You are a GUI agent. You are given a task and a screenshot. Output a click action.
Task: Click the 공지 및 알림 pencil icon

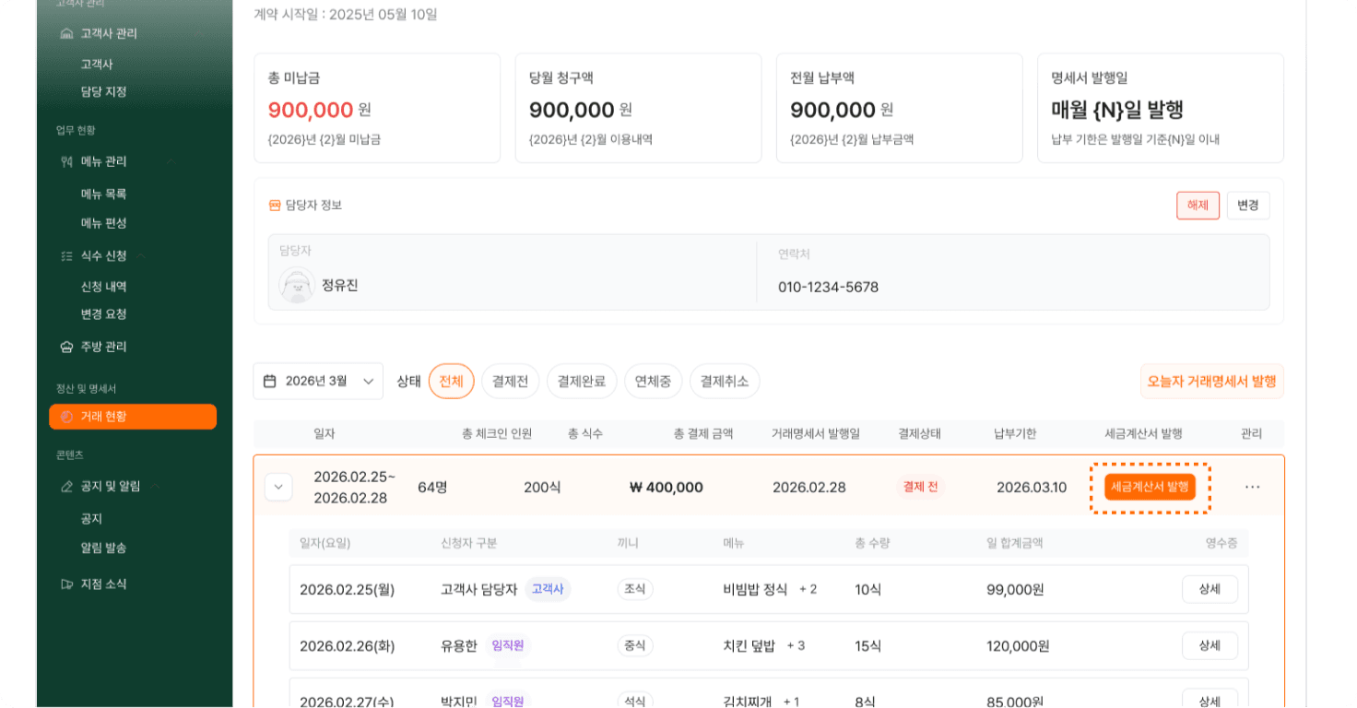point(66,487)
